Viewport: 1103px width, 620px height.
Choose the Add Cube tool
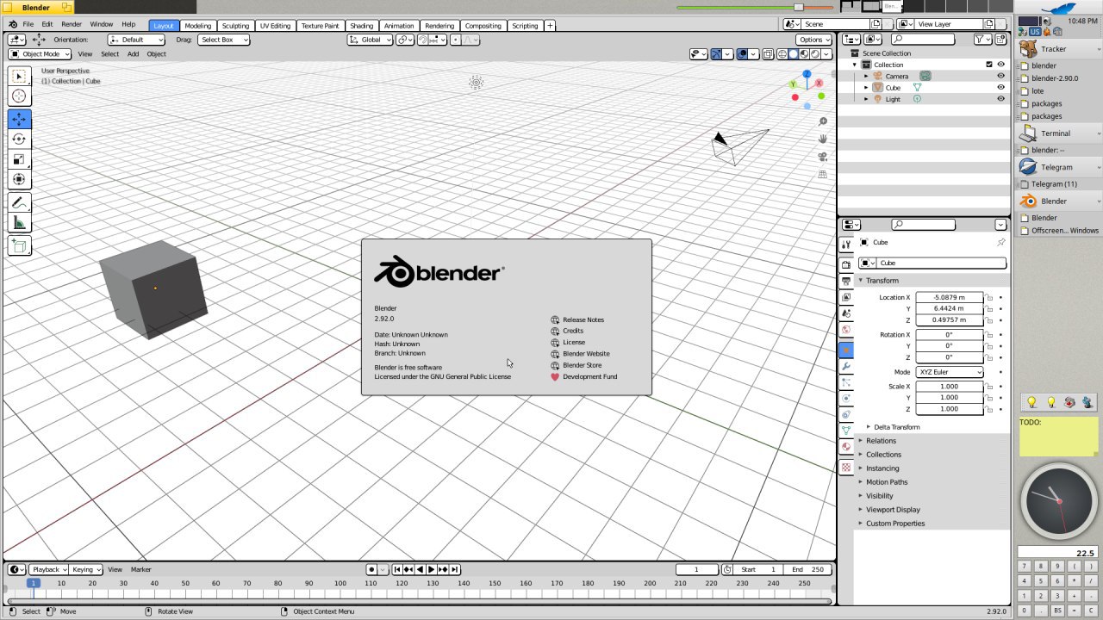19,245
